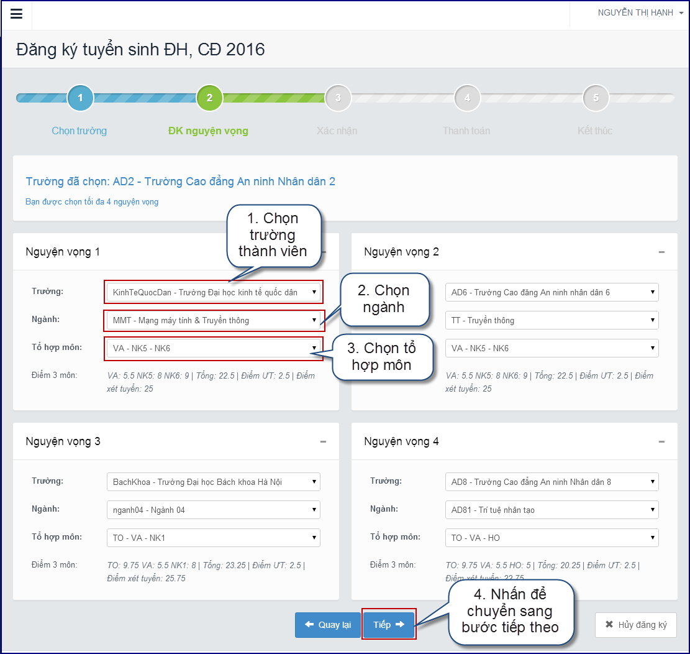Click step 3 circle Xác nhận
The width and height of the screenshot is (690, 654).
338,98
